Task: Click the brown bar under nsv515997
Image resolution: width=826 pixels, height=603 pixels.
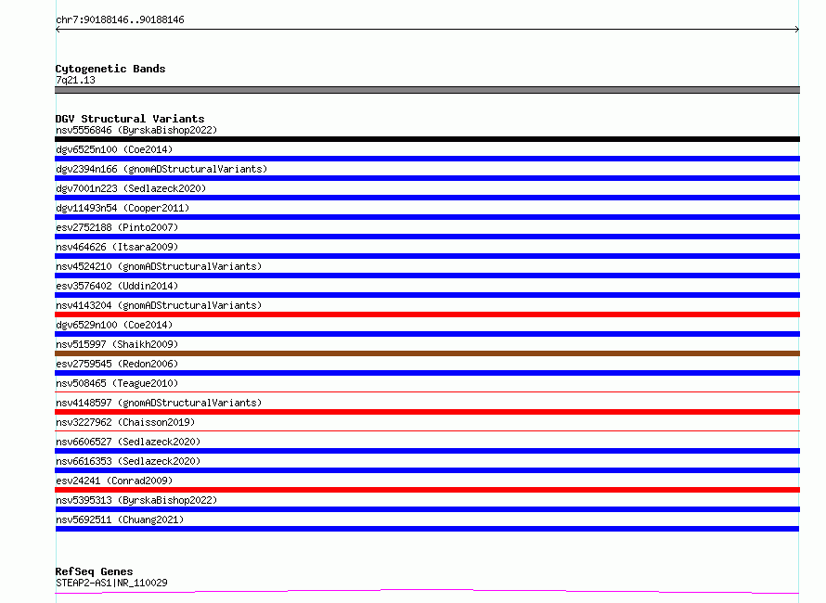Action: pyautogui.click(x=427, y=353)
